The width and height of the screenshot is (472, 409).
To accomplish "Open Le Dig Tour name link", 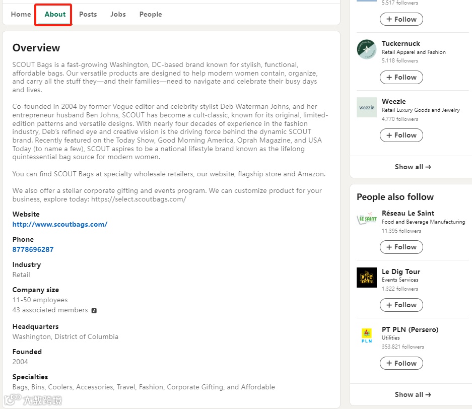I will pyautogui.click(x=400, y=271).
